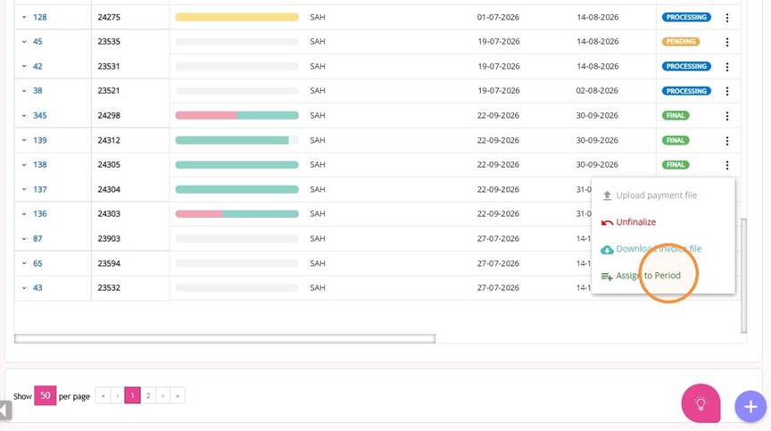Click the horizontal scrollbar under the table
This screenshot has height=431, width=771.
point(225,338)
